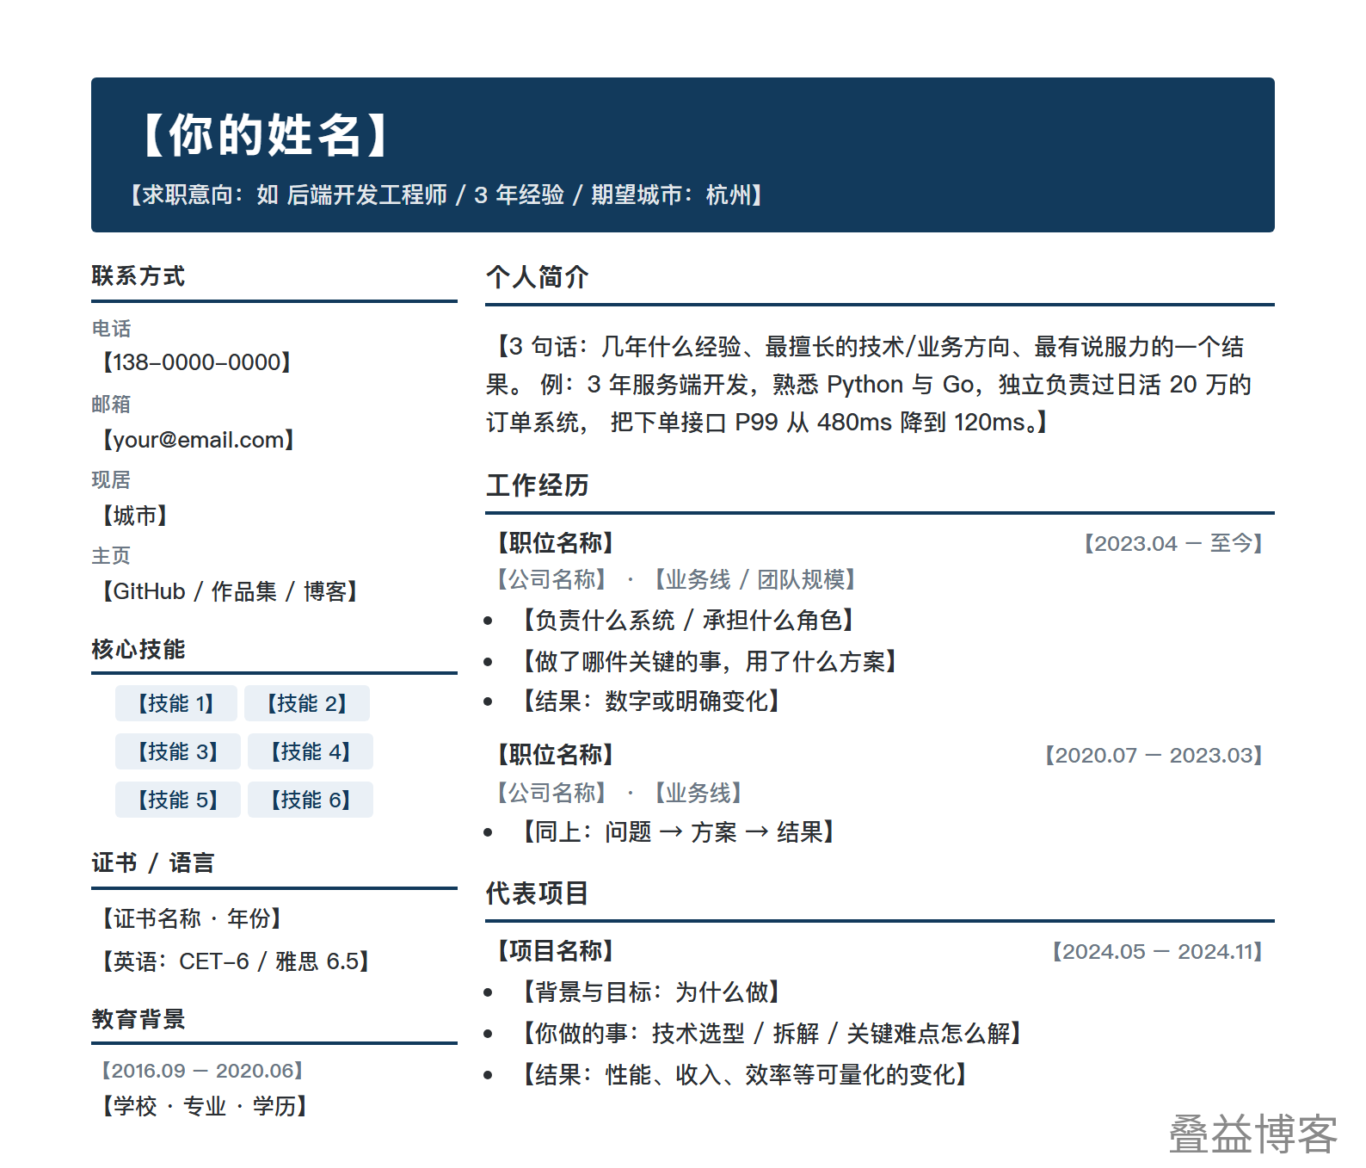Click bullet 【同上:问题 → 方案 → 结果】
This screenshot has width=1366, height=1168.
[680, 832]
